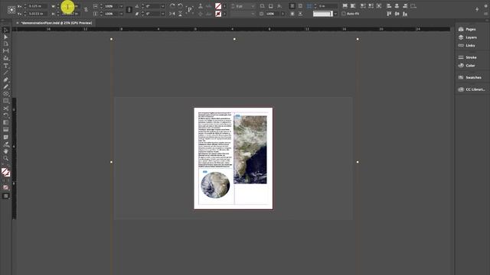Open the rotation angle dropdown
490x275 pixels.
click(162, 6)
